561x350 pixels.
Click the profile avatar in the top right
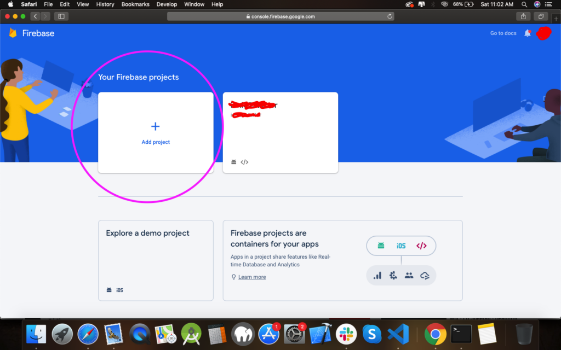click(x=543, y=33)
